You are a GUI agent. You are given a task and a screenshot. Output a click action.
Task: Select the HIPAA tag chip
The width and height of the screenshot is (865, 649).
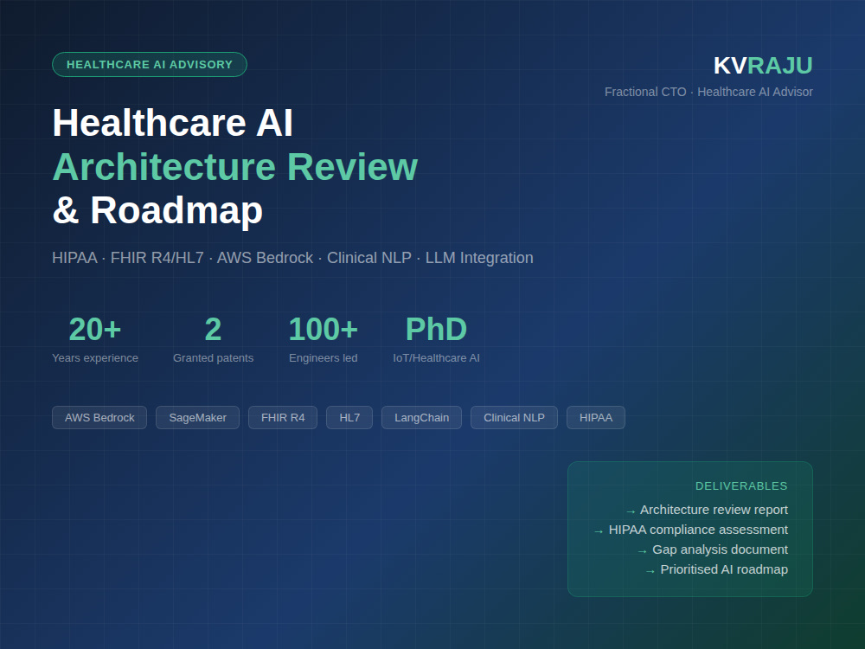(x=596, y=418)
